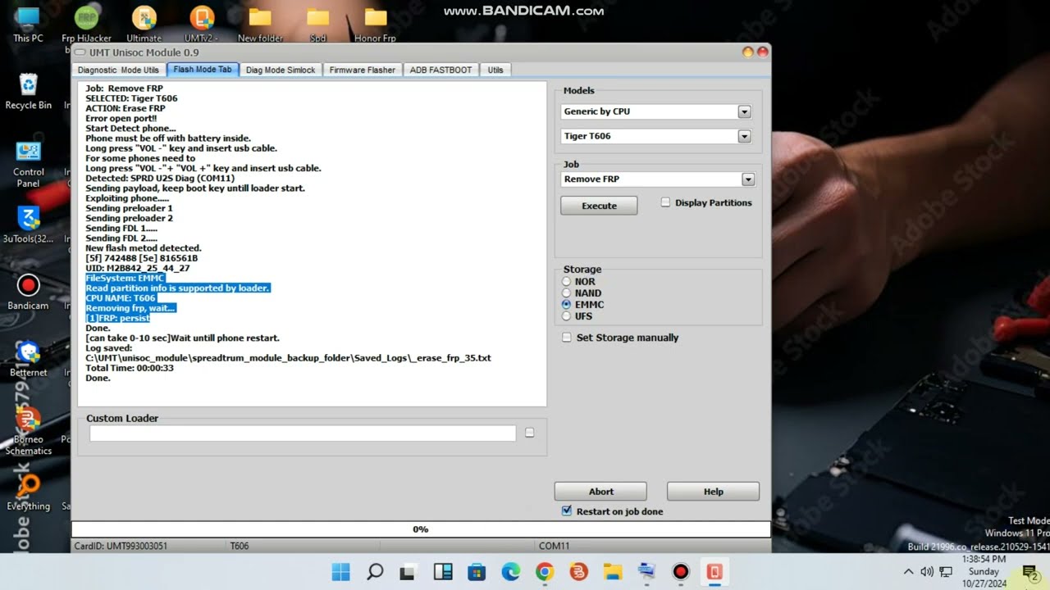Click the Abort button
This screenshot has width=1050, height=590.
click(600, 492)
